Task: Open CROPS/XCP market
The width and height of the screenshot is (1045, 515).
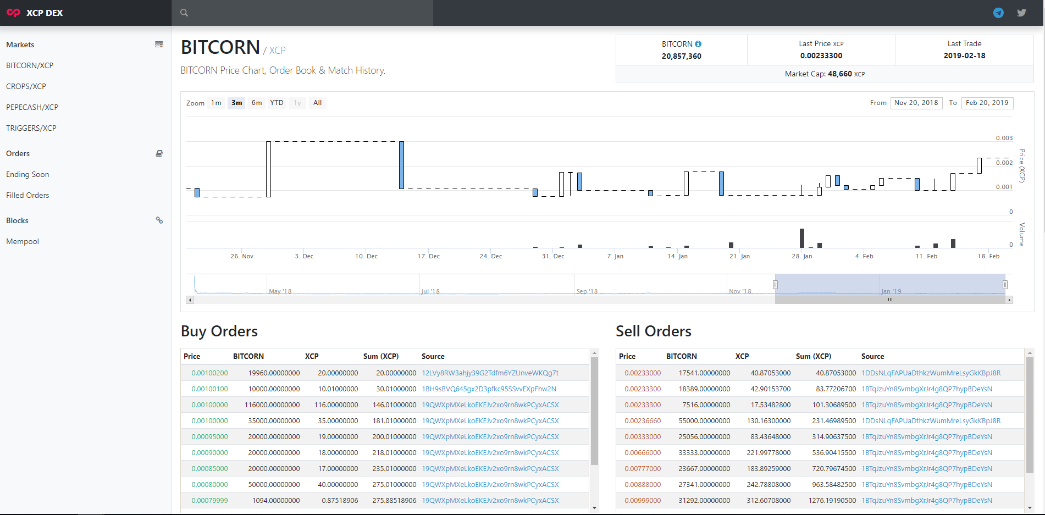Action: pyautogui.click(x=26, y=86)
